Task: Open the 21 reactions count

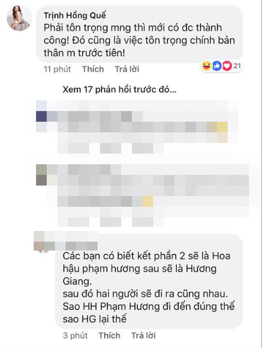Action: [237, 65]
